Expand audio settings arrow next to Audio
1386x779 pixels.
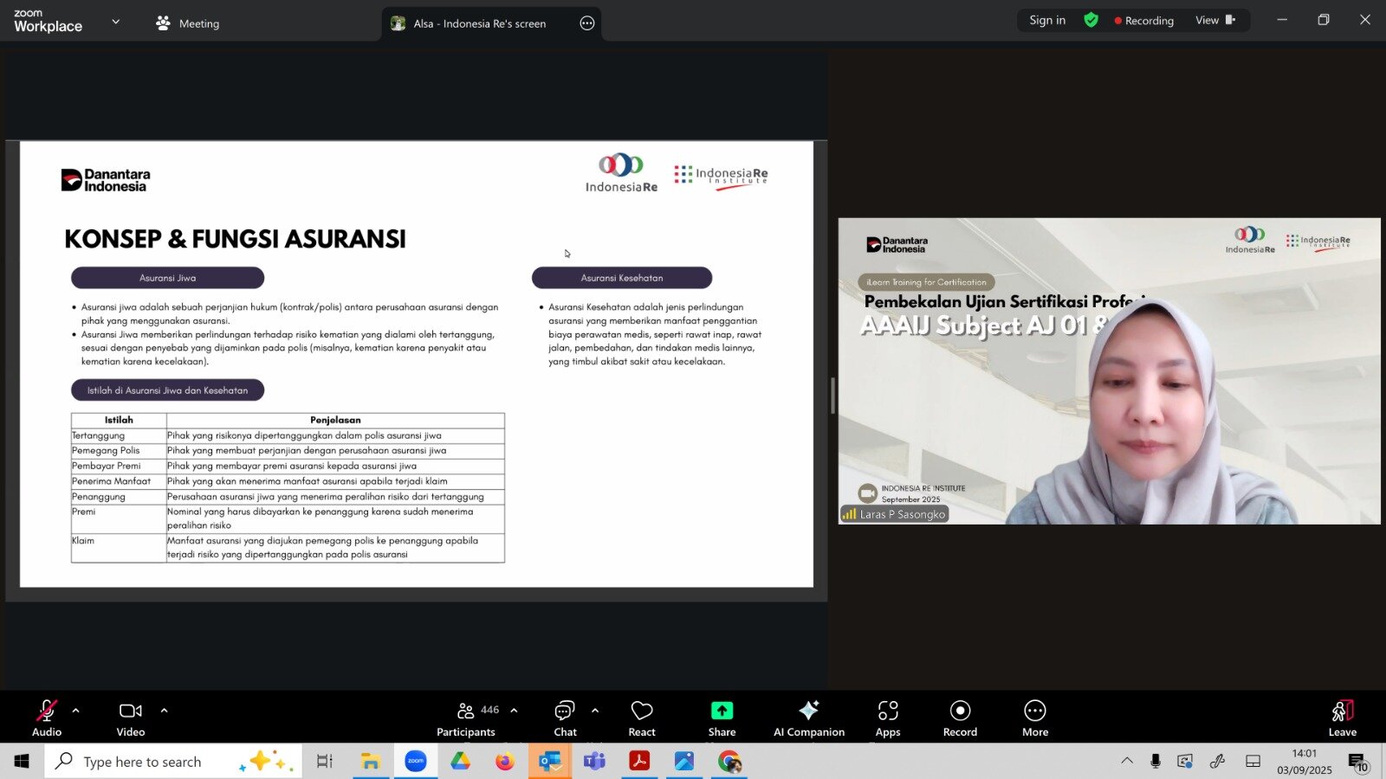tap(76, 711)
